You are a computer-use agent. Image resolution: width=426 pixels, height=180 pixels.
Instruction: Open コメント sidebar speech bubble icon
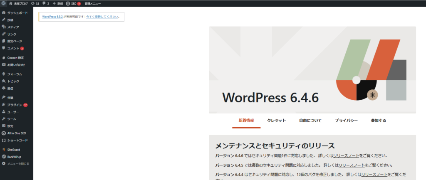click(3, 48)
